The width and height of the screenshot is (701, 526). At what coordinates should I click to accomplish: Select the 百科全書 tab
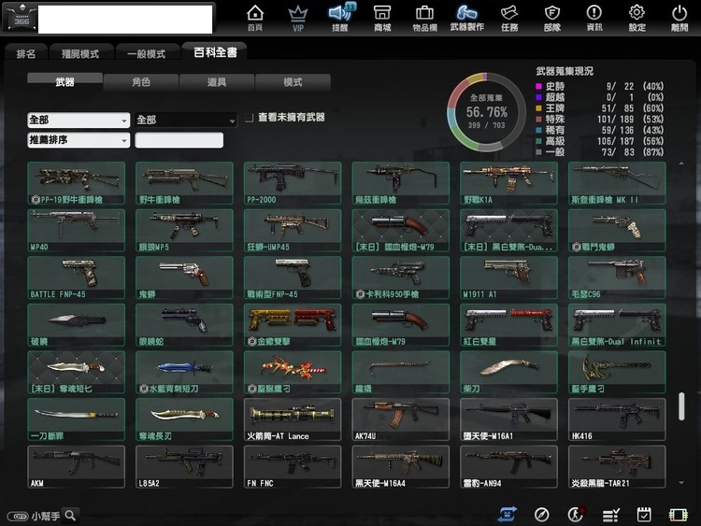[x=215, y=52]
